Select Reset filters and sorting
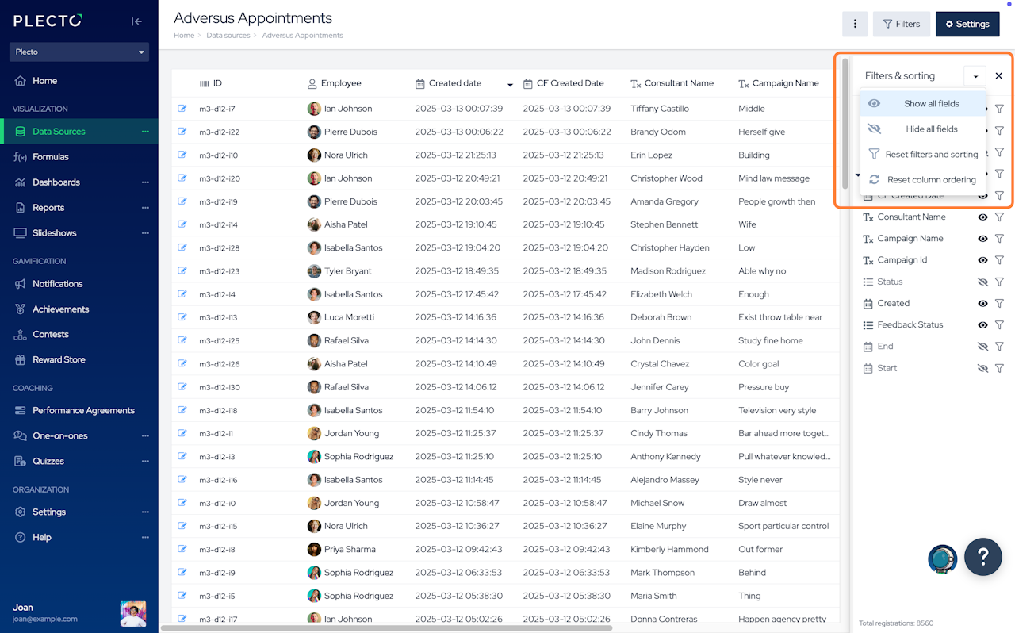The width and height of the screenshot is (1015, 633). 923,155
